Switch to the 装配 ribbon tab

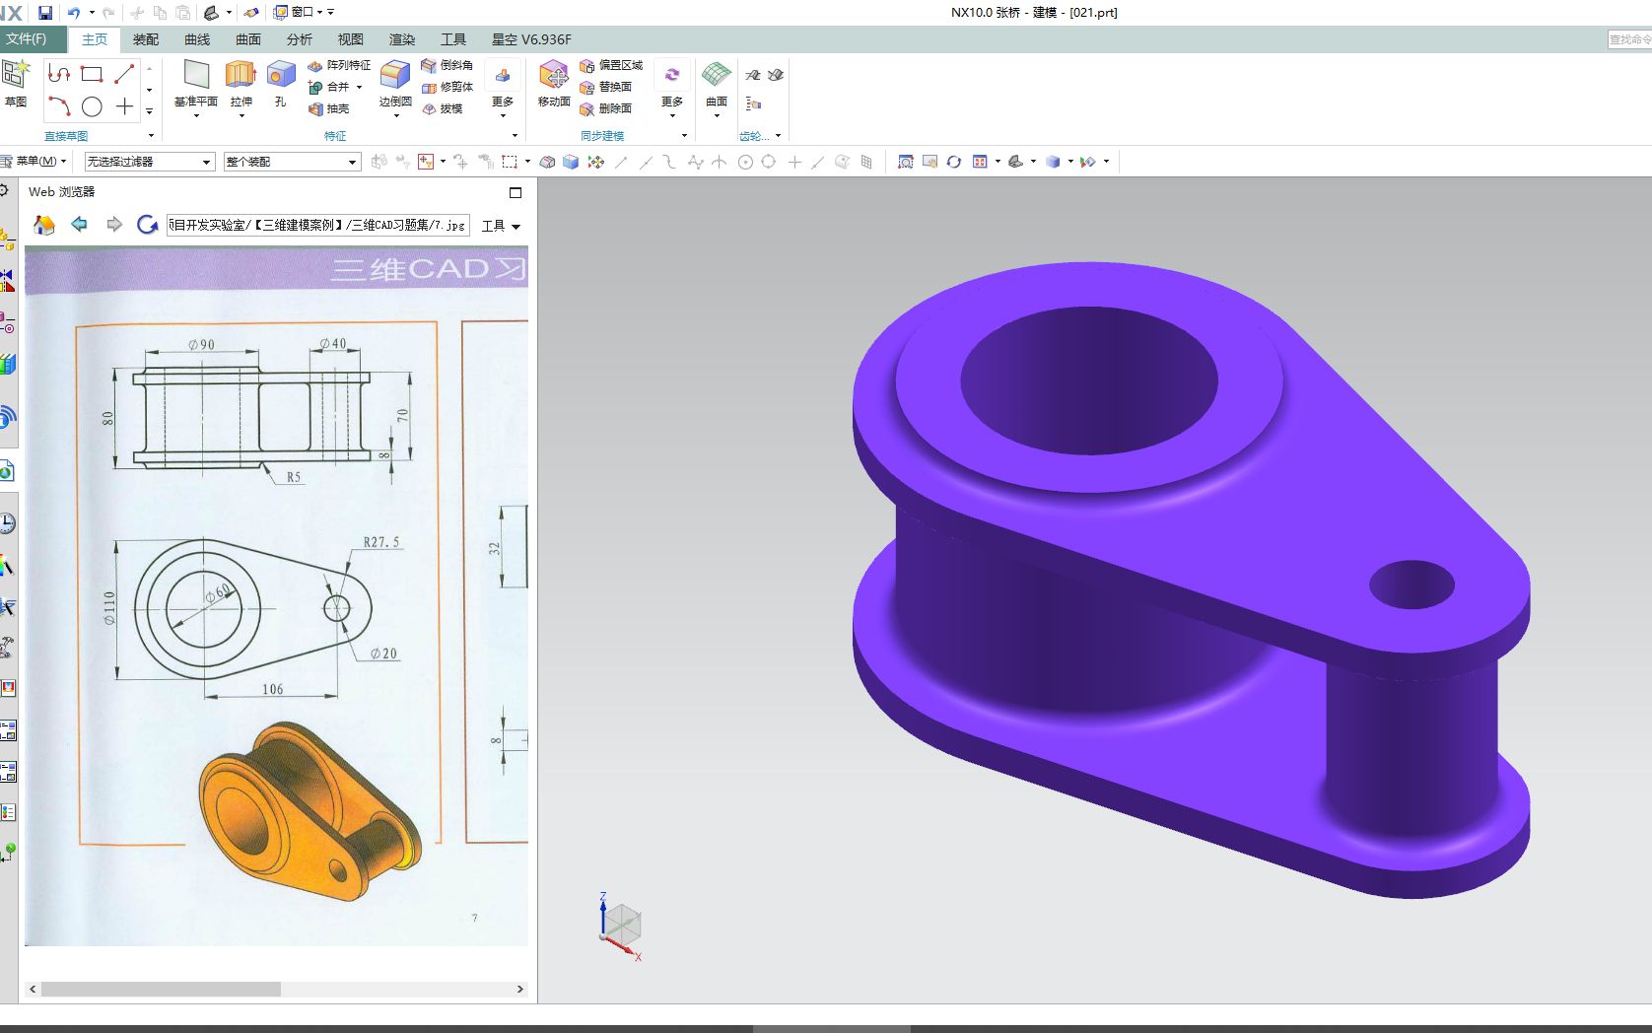pos(145,39)
